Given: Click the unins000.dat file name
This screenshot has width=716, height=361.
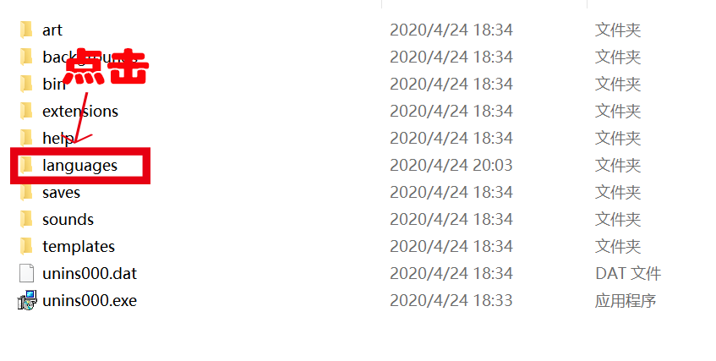Looking at the screenshot, I should [x=90, y=274].
